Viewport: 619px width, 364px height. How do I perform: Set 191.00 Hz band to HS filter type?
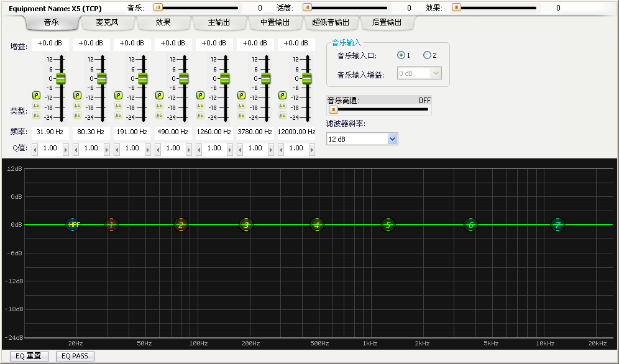119,115
